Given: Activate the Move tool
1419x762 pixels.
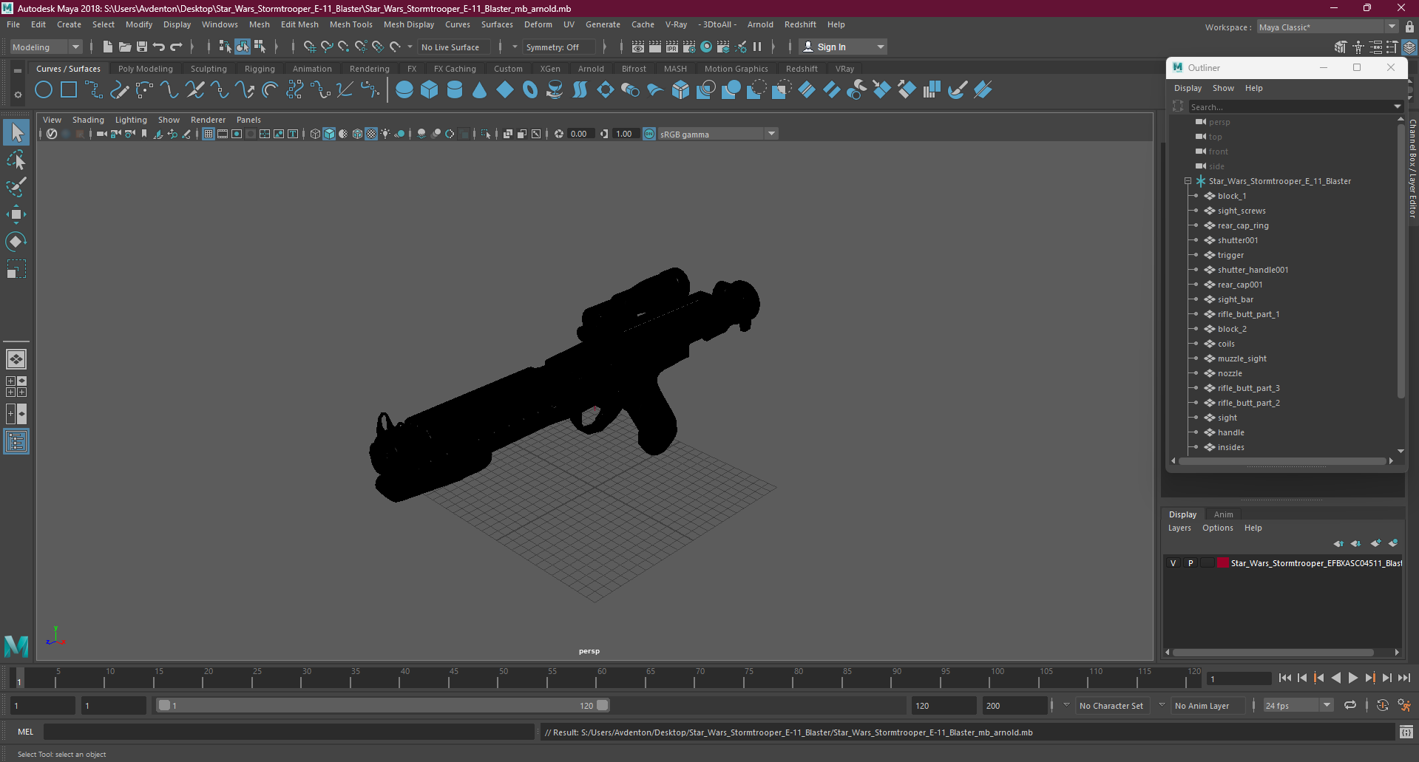Looking at the screenshot, I should click(16, 214).
